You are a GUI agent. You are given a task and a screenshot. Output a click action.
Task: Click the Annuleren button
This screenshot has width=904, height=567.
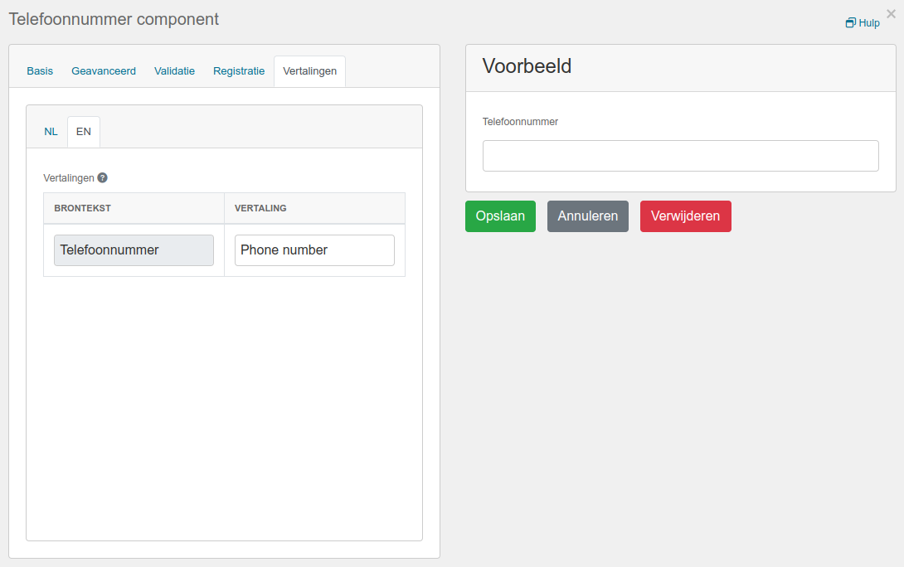click(587, 216)
